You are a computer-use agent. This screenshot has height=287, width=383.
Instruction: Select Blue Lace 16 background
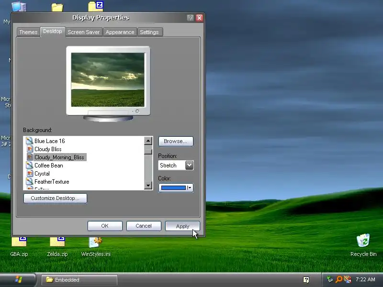pos(50,141)
